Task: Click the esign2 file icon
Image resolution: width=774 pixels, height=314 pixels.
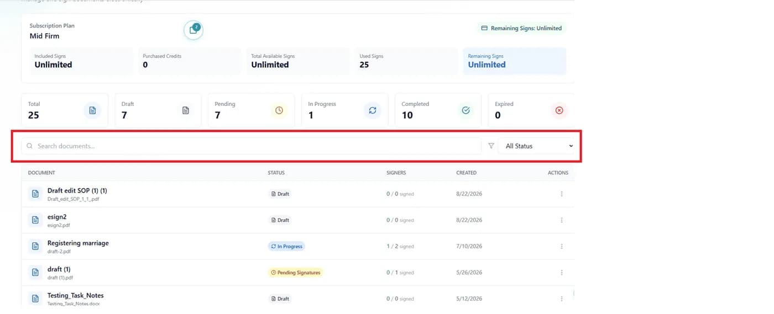Action: point(35,220)
